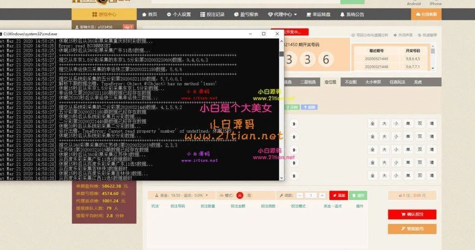
Task: Select 元 betting mode
Action: pyautogui.click(x=240, y=195)
